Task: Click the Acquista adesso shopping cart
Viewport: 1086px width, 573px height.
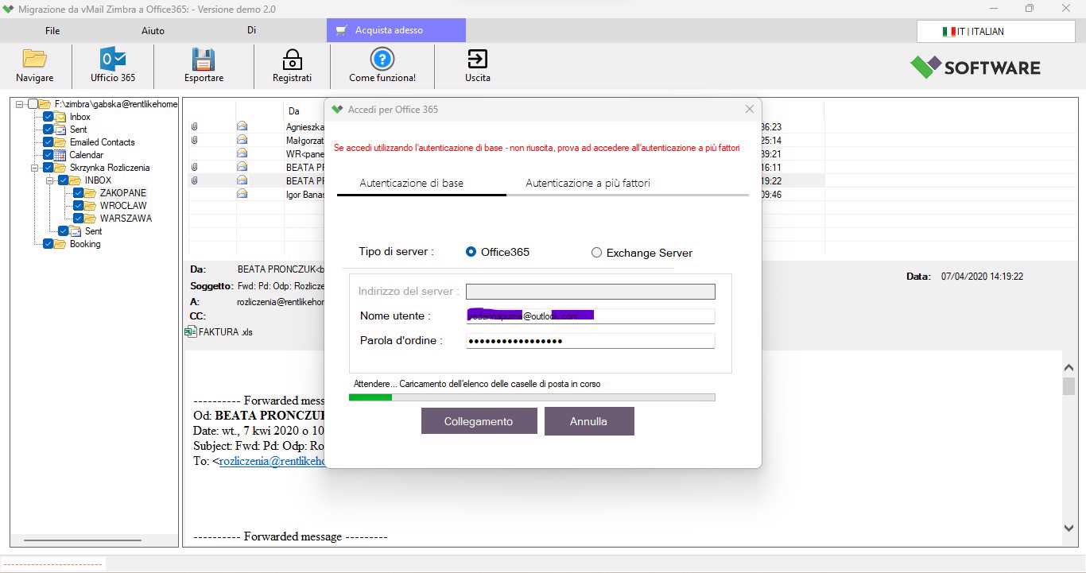Action: click(x=341, y=30)
